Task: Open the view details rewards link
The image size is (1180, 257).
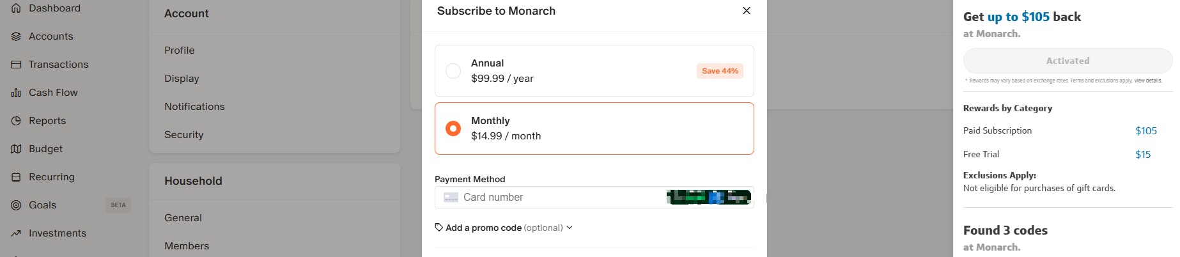Action: 1148,81
